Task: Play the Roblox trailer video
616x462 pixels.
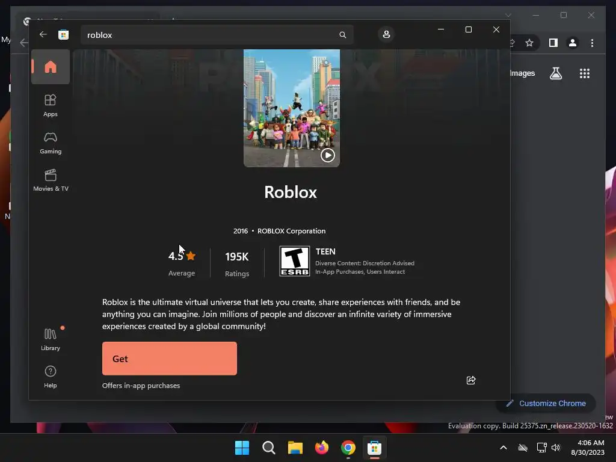Action: 328,155
